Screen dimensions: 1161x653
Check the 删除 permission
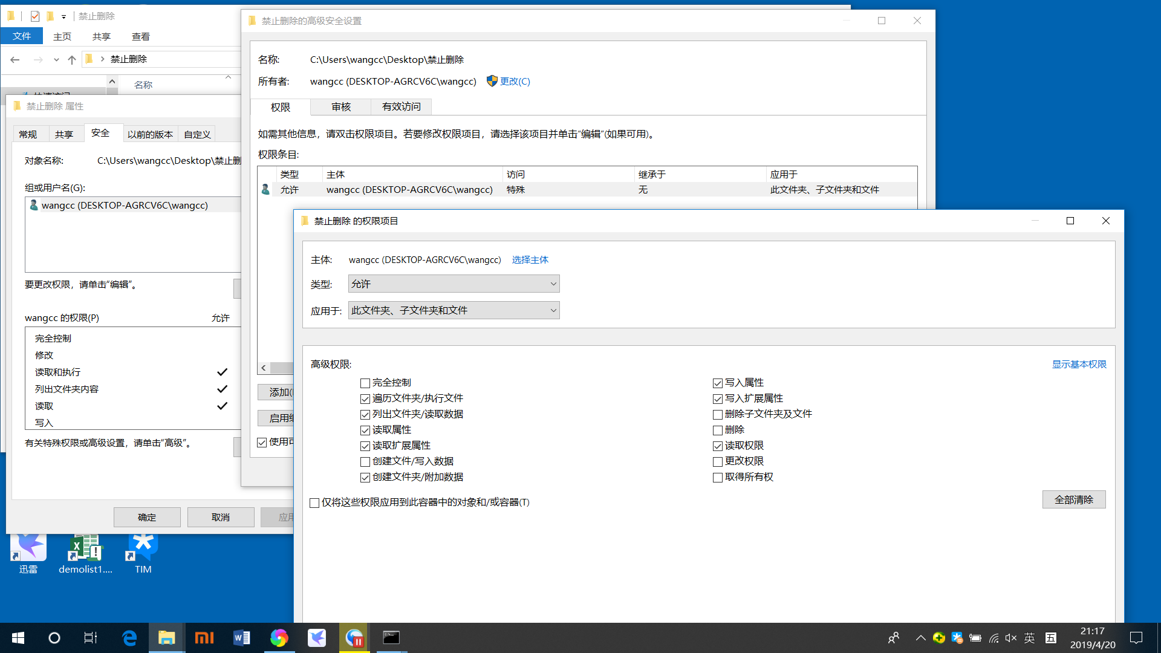tap(717, 430)
